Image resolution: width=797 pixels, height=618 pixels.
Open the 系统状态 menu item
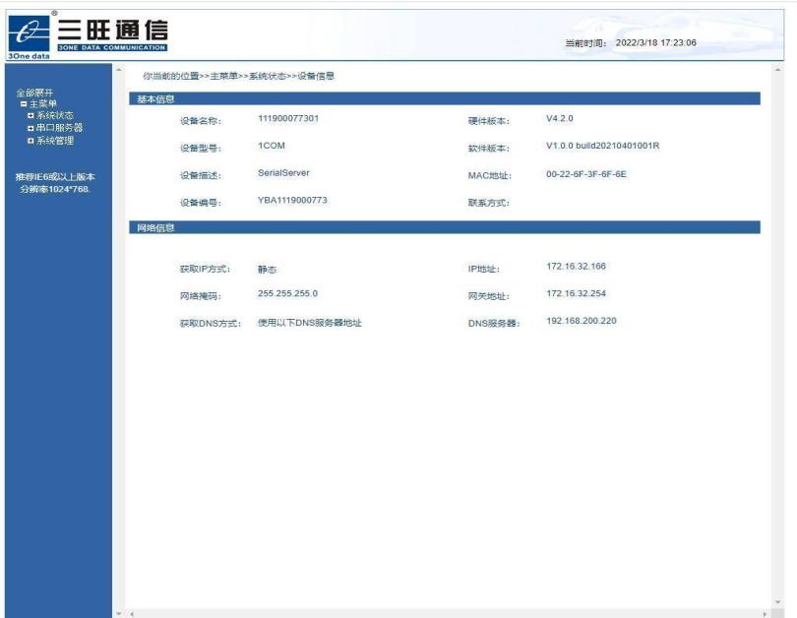(x=55, y=116)
